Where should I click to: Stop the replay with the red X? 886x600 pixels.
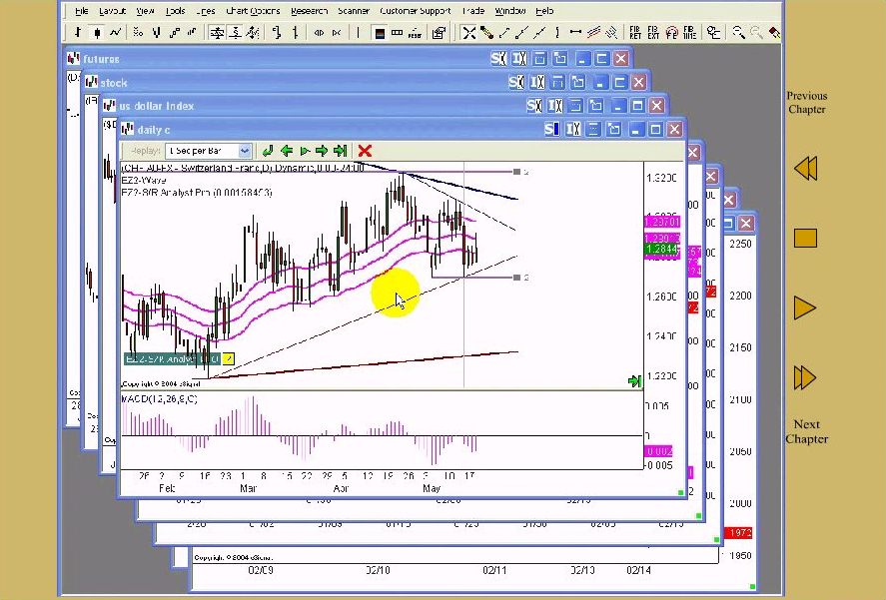364,150
